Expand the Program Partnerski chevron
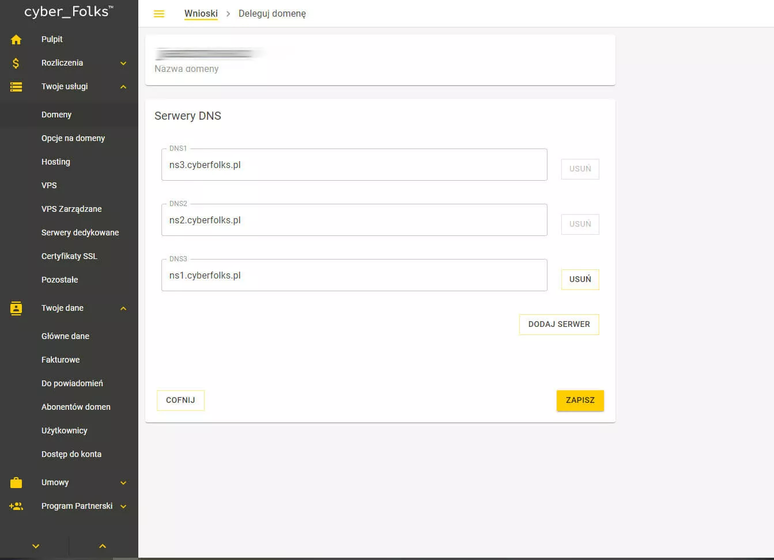This screenshot has height=560, width=774. [x=123, y=506]
